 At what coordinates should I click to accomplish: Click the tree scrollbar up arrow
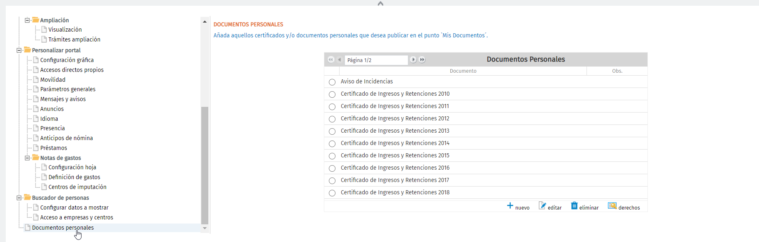click(205, 21)
